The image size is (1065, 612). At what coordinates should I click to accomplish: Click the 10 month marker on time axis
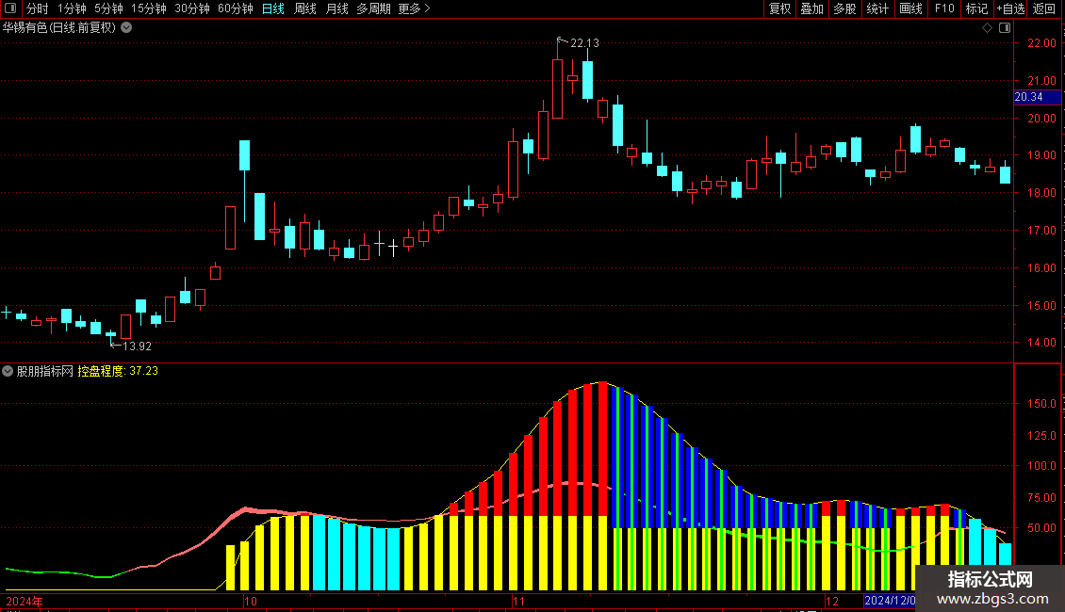click(251, 601)
